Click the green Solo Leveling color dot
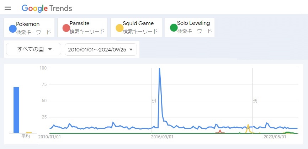The image size is (308, 149). [x=174, y=28]
